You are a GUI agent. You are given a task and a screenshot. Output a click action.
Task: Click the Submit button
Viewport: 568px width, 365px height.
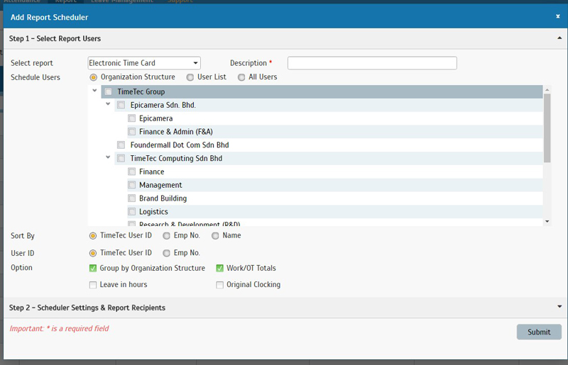(x=539, y=332)
